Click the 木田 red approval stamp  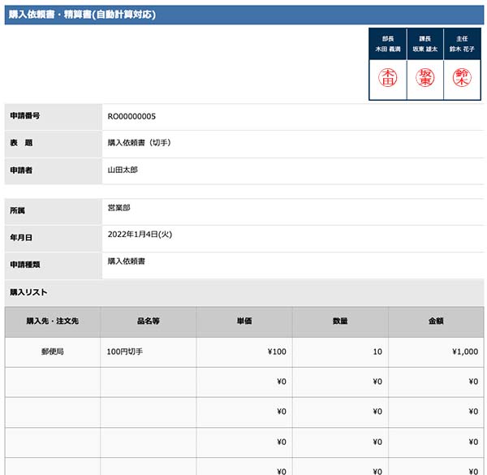click(x=388, y=77)
